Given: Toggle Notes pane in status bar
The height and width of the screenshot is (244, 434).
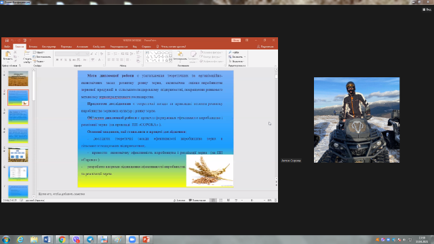Looking at the screenshot, I should [180, 201].
